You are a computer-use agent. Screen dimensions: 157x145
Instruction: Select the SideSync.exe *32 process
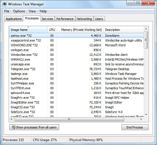(76, 112)
